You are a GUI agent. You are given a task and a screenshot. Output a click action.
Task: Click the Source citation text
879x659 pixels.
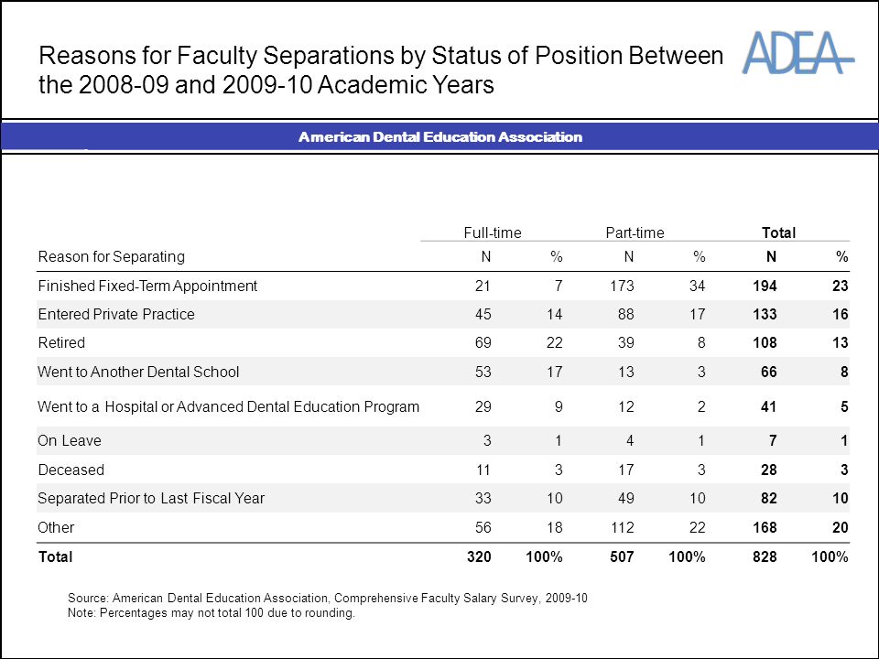[328, 598]
